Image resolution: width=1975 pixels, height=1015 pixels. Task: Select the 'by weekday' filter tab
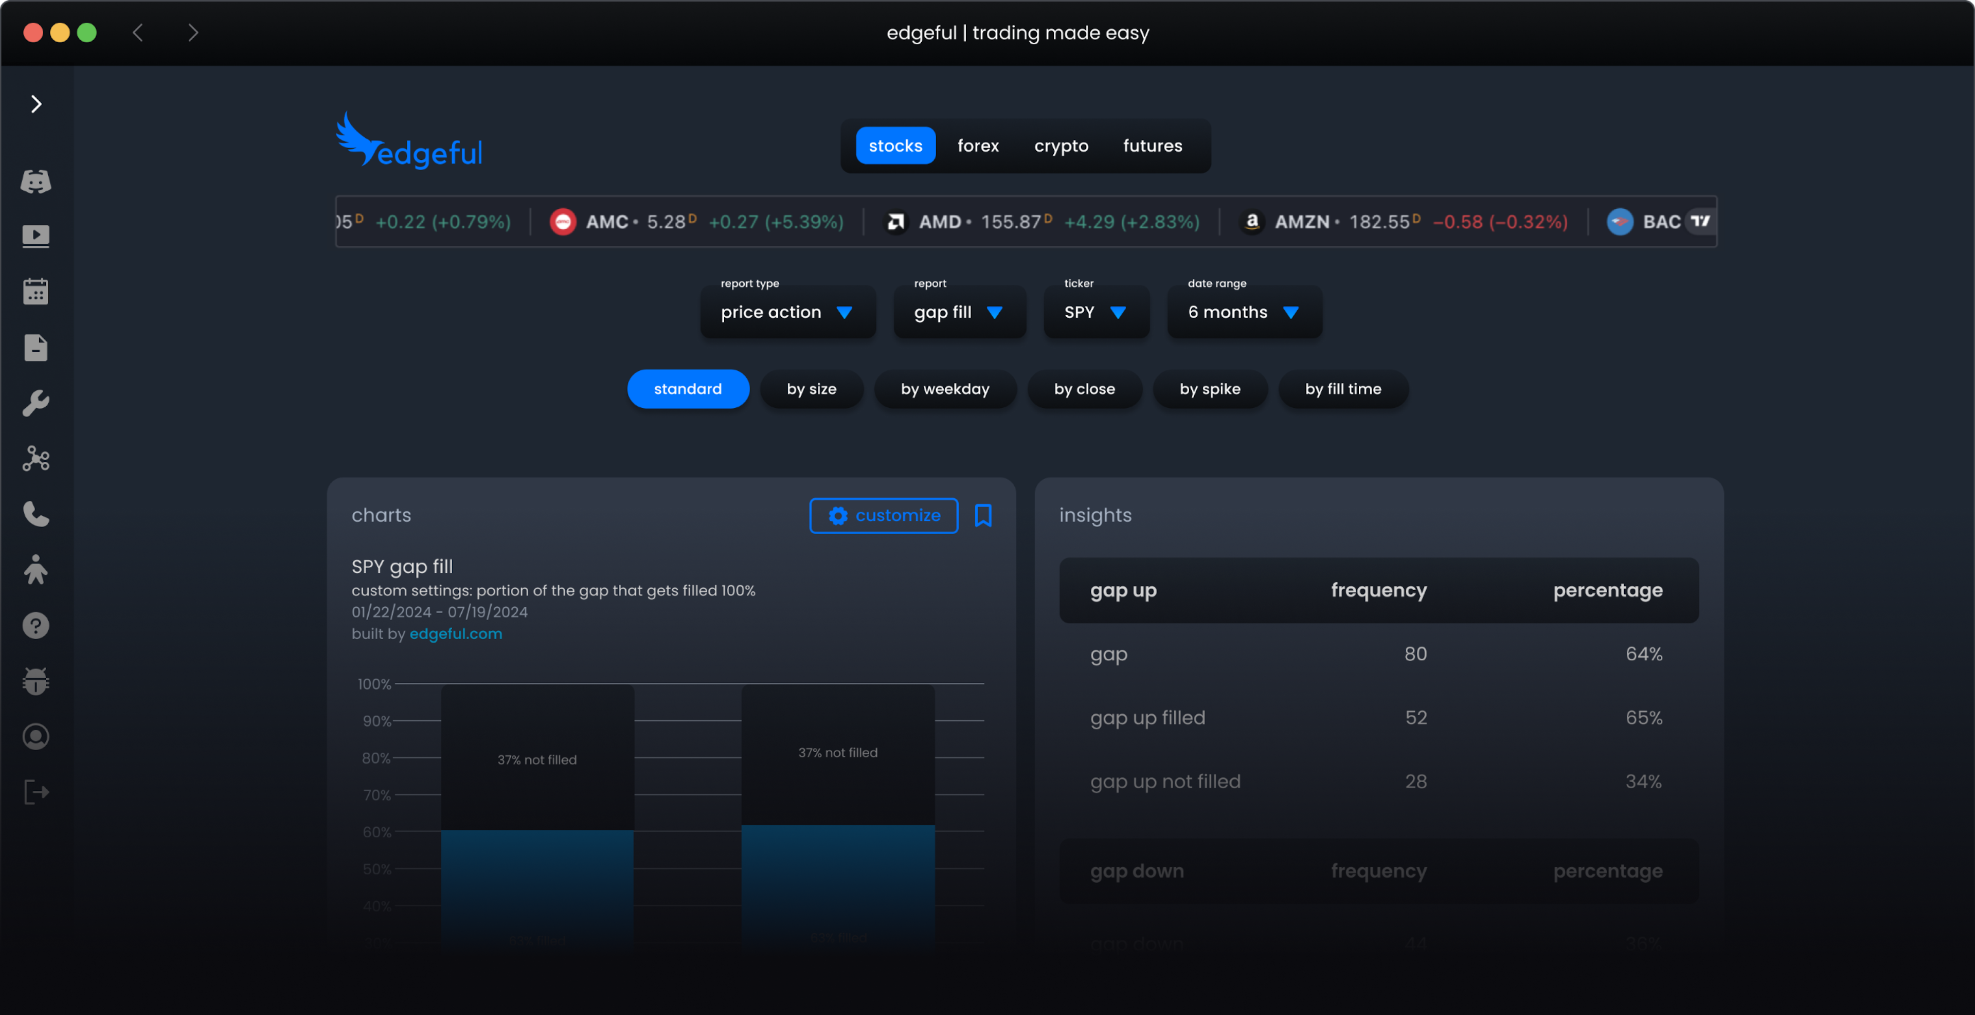coord(945,388)
